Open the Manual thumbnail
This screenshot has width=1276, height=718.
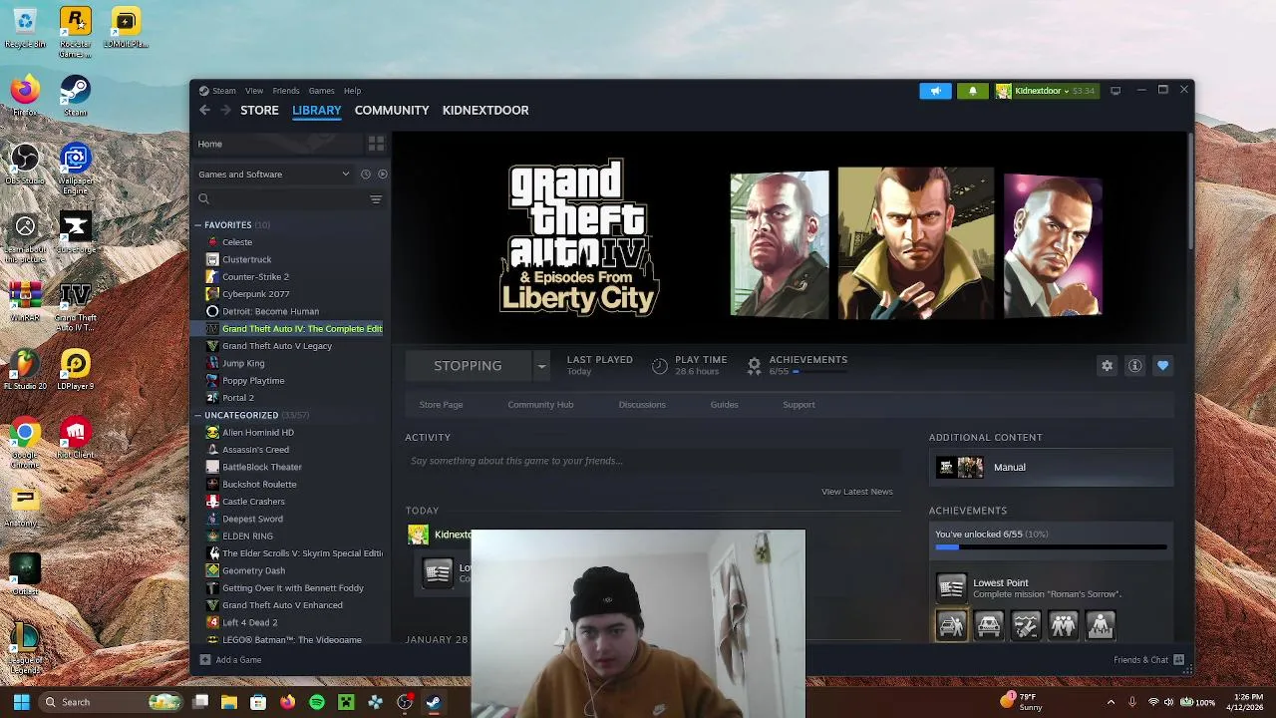point(960,467)
